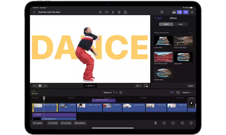Screen dimensions: 226x135
Task: Open the Clip selection mode dropdown
Action: click(36, 94)
